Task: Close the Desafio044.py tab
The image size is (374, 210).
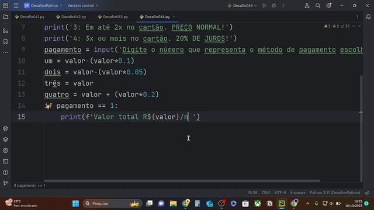Action: click(174, 17)
